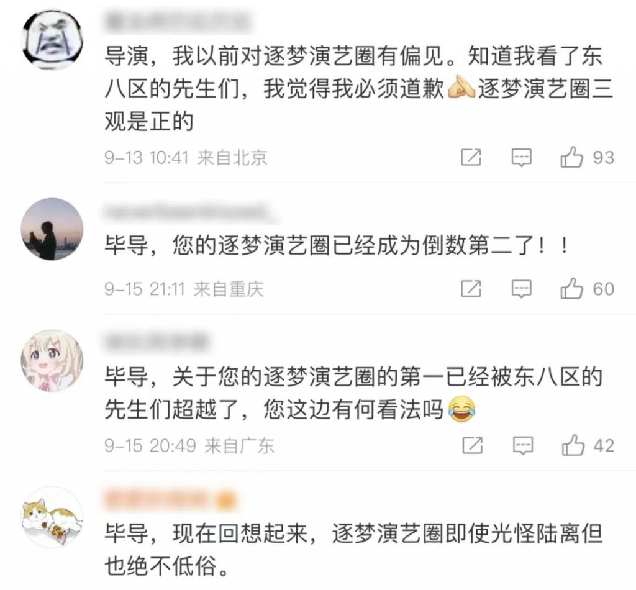636x590 pixels.
Task: Open the orange username beside the cat avatar
Action: coord(170,499)
